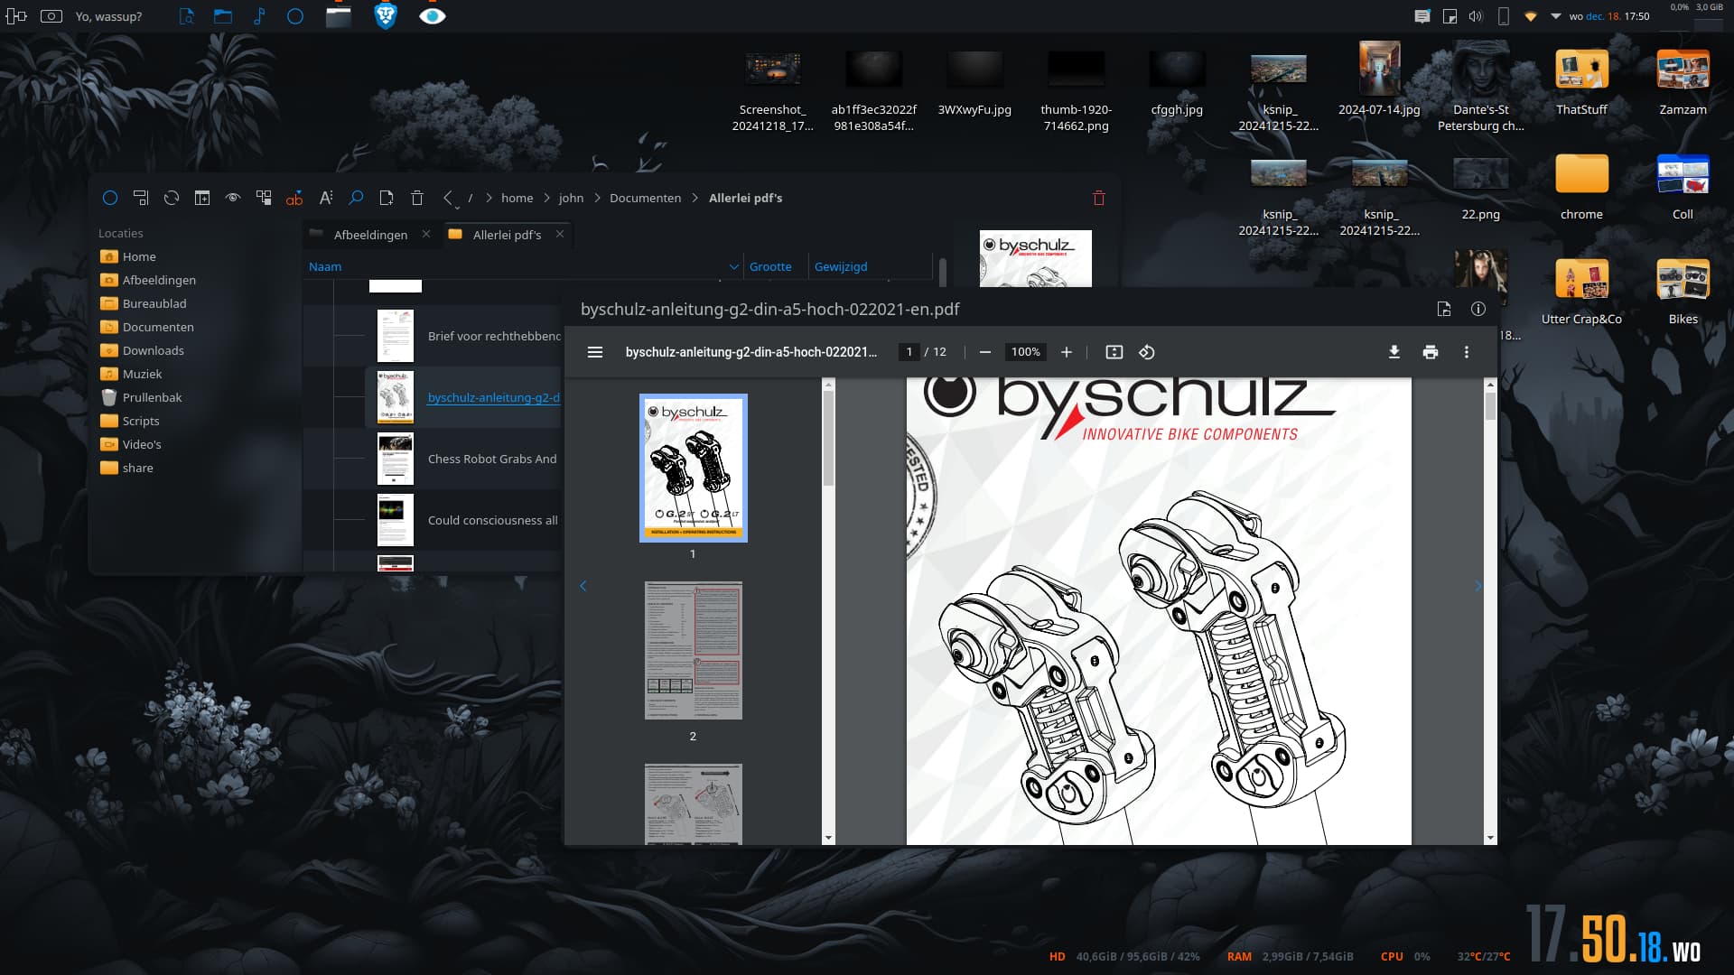Click the 100% zoom level field

1025,352
